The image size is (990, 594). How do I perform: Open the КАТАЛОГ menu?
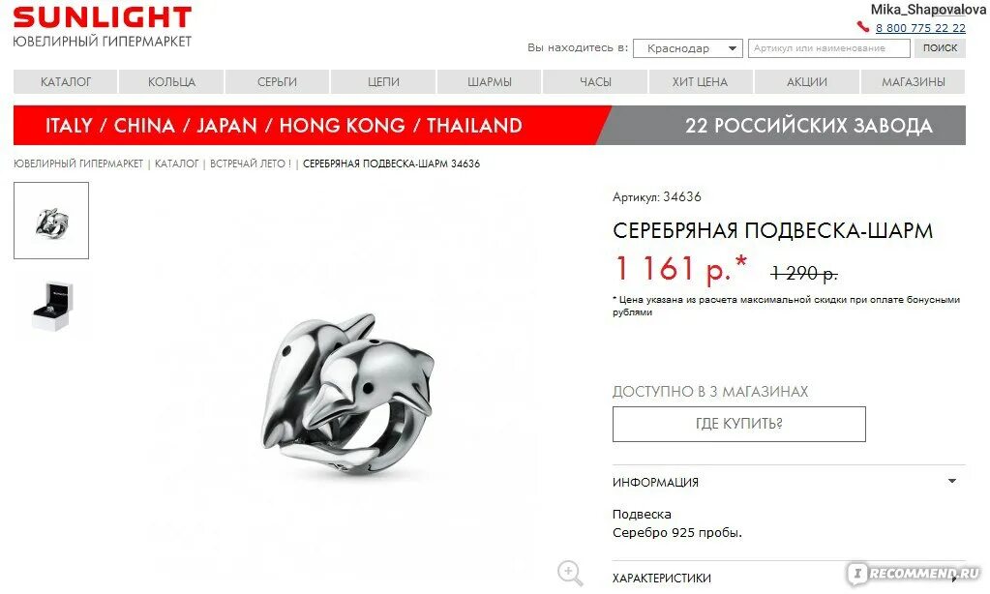66,82
